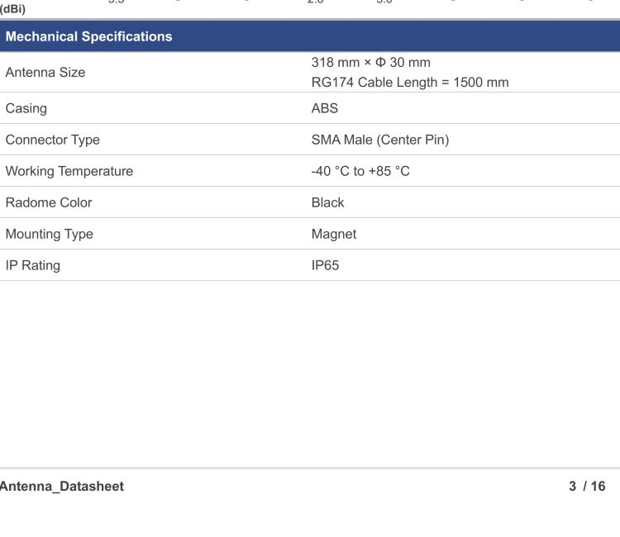Click the IP Rating label
Image resolution: width=620 pixels, height=537 pixels.
point(33,265)
